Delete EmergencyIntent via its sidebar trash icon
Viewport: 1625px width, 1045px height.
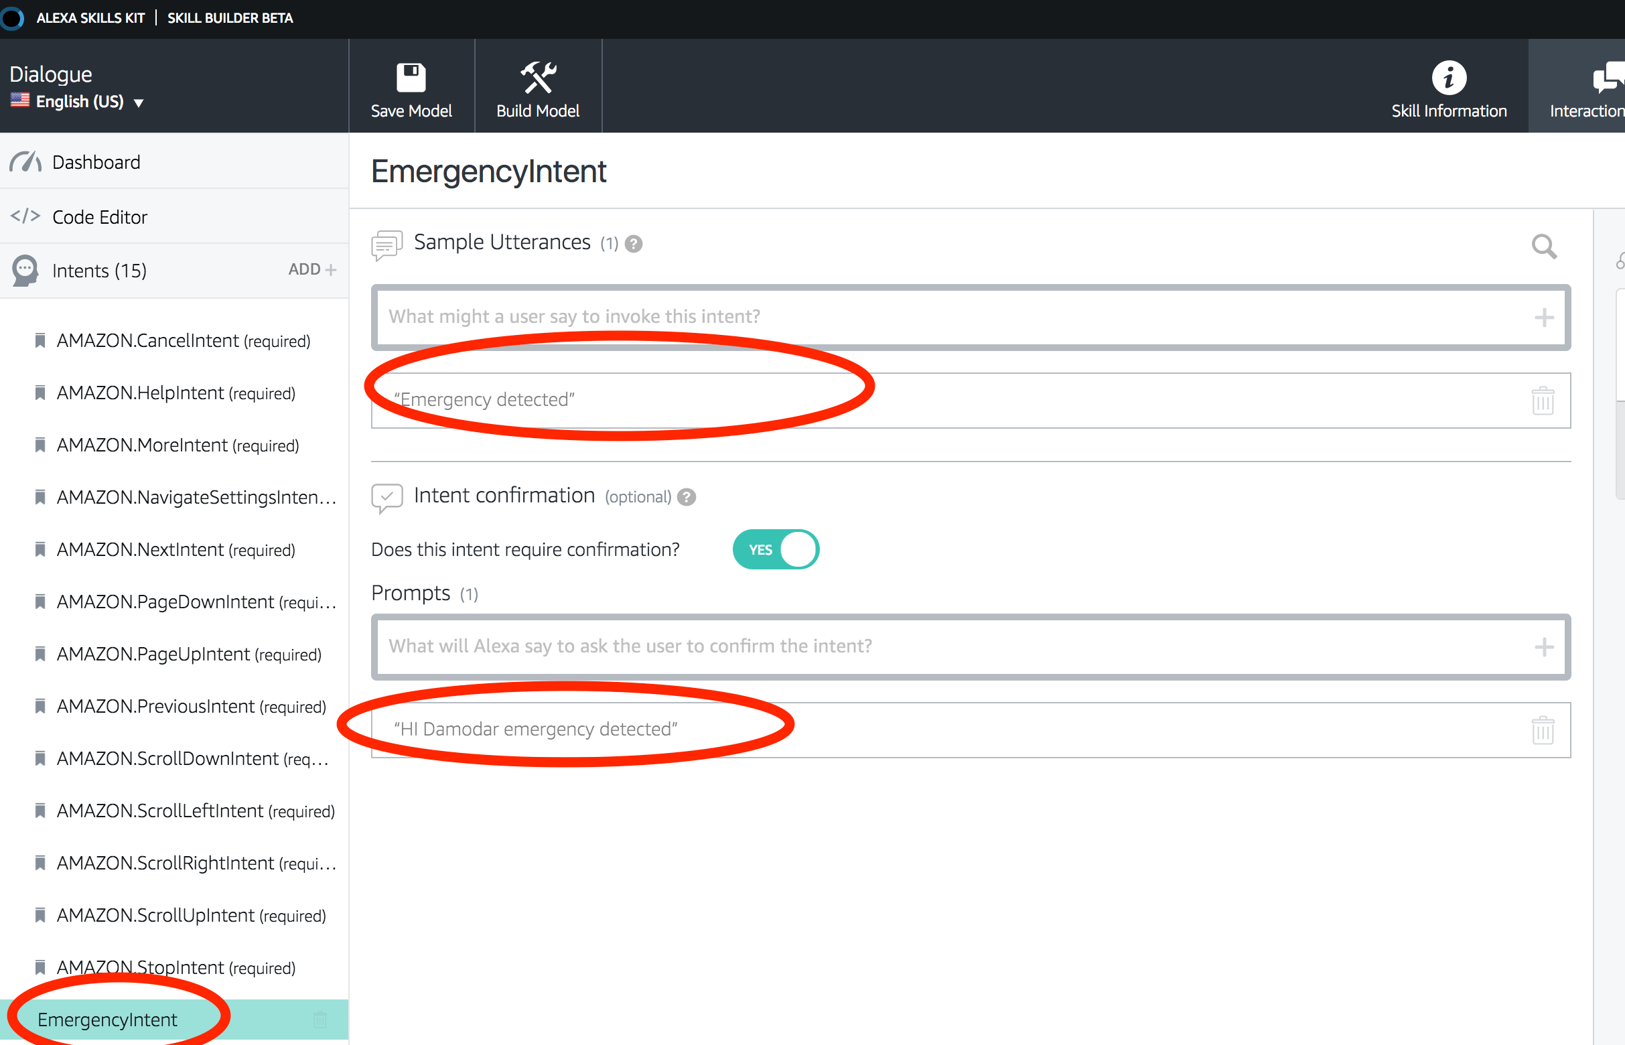click(320, 1020)
